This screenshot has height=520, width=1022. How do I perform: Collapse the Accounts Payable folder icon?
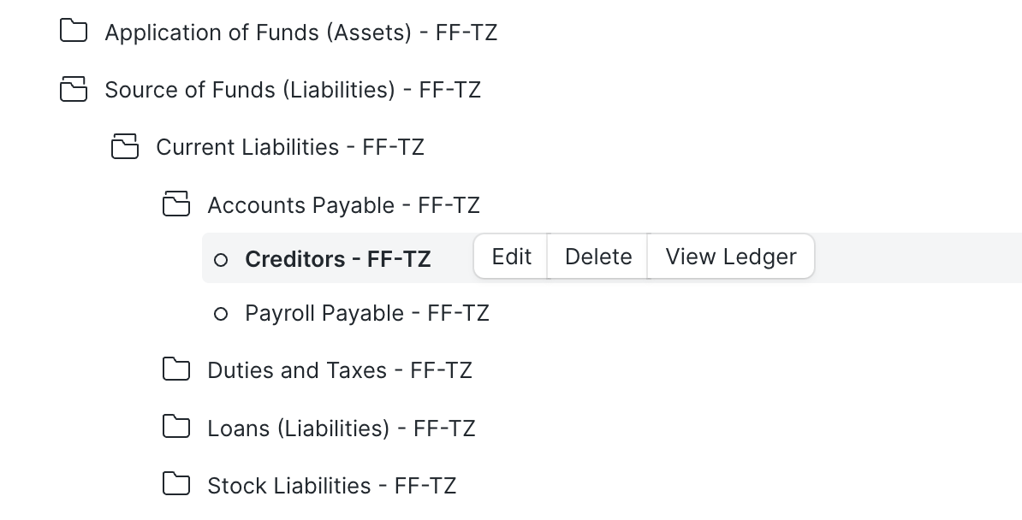[176, 204]
